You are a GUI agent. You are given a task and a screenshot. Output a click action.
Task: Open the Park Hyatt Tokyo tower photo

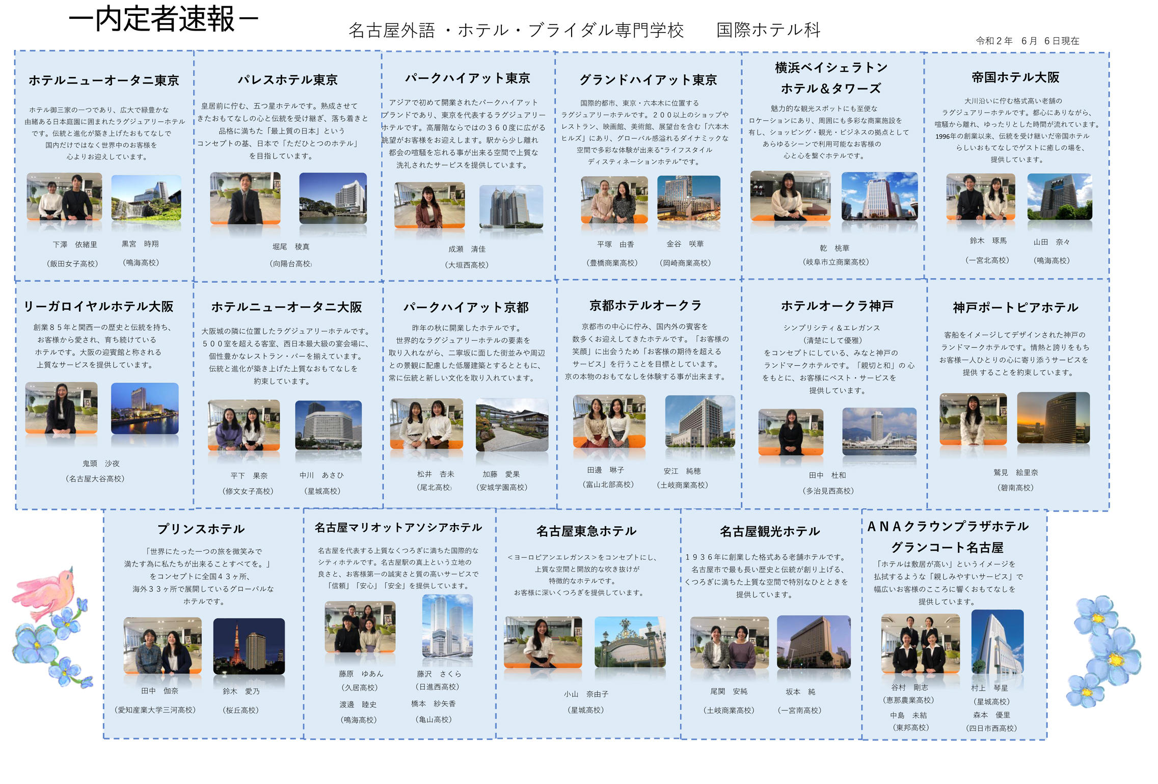click(x=511, y=206)
